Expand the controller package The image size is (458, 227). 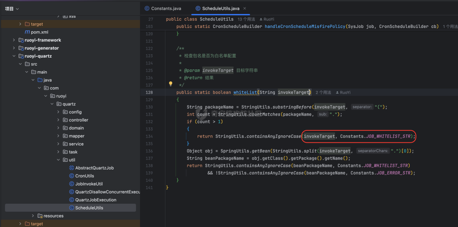point(58,120)
